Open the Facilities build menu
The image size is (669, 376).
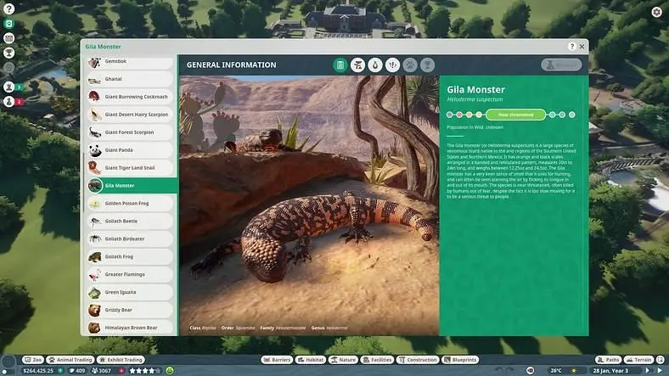tap(377, 360)
